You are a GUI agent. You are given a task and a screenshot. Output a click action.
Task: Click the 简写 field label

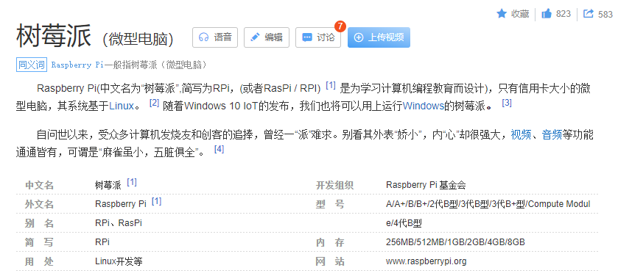tap(40, 242)
